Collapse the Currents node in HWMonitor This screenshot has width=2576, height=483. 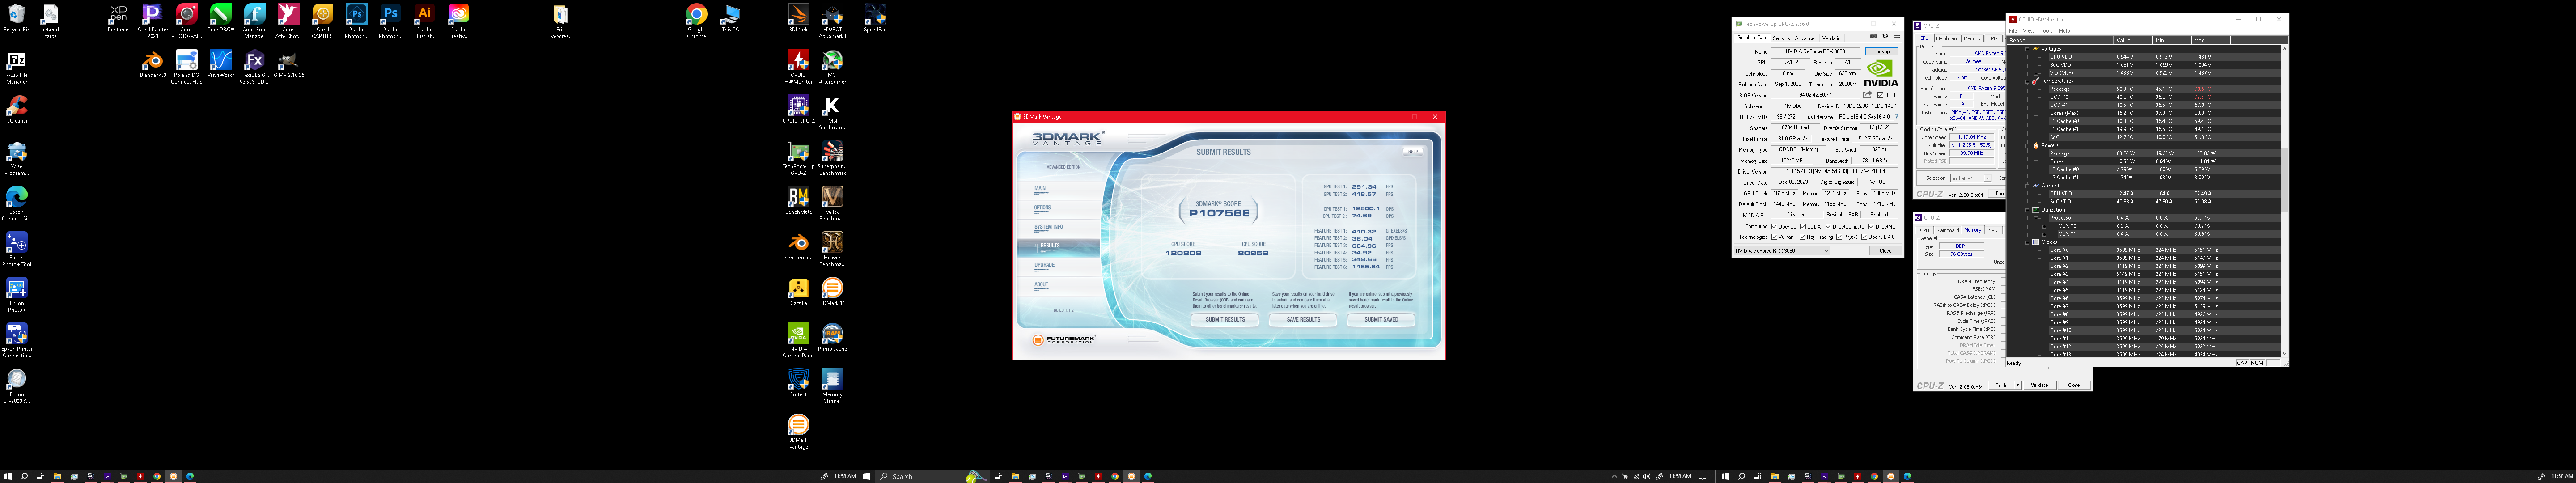tap(2028, 185)
